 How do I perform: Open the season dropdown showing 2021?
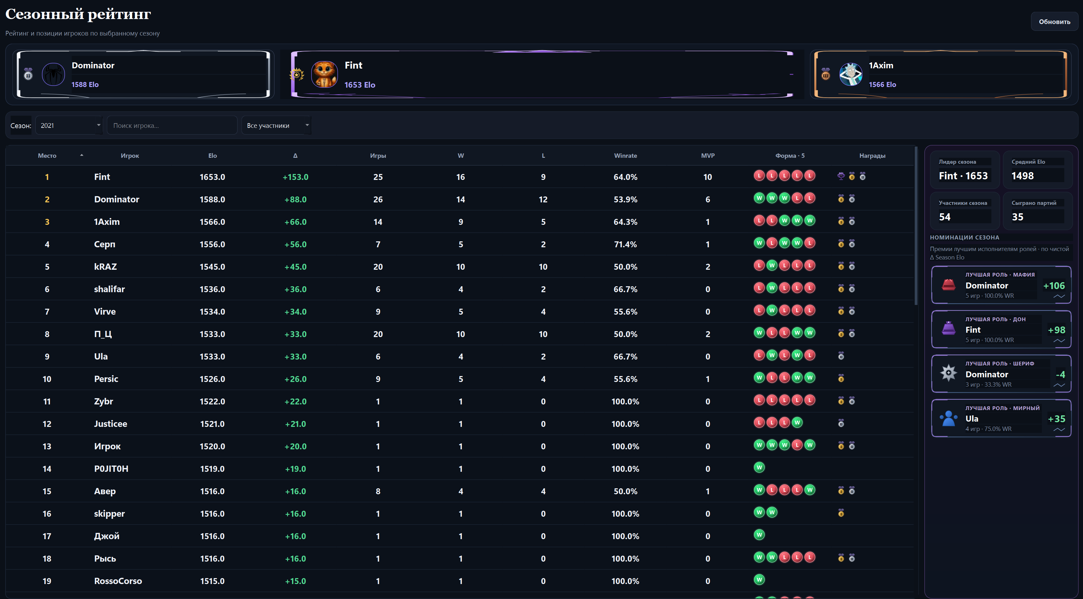[x=69, y=125]
